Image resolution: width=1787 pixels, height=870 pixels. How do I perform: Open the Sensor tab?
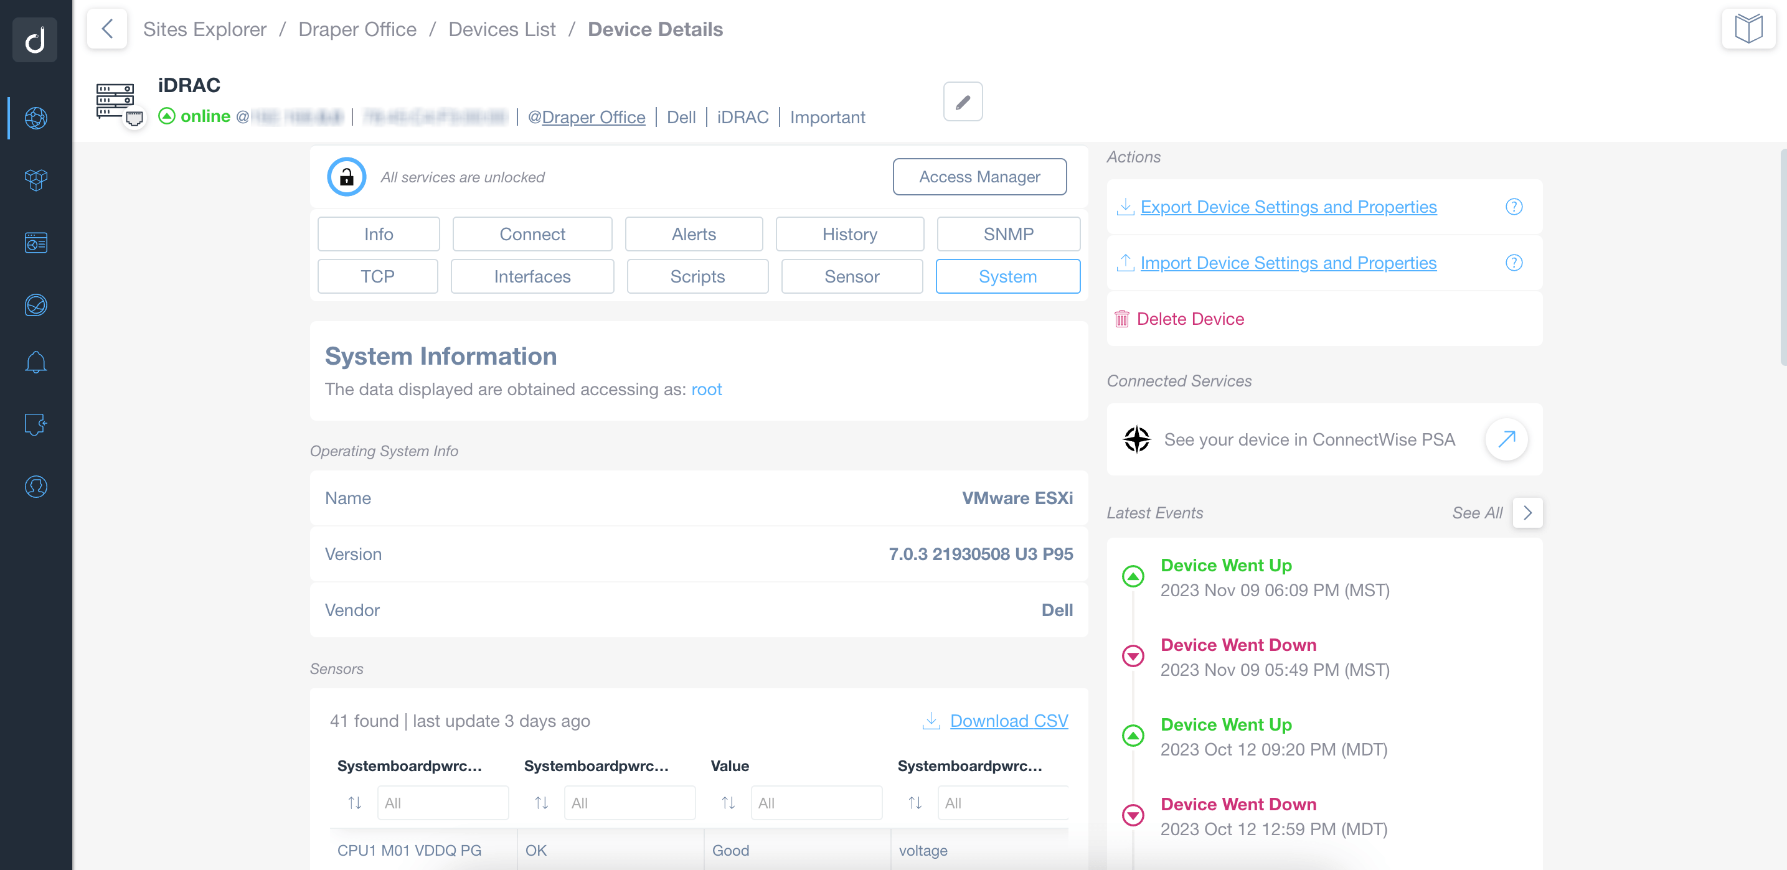851,276
